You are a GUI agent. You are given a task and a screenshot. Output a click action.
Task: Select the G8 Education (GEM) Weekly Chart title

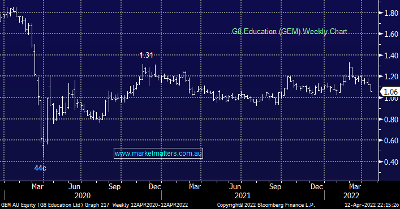(289, 31)
